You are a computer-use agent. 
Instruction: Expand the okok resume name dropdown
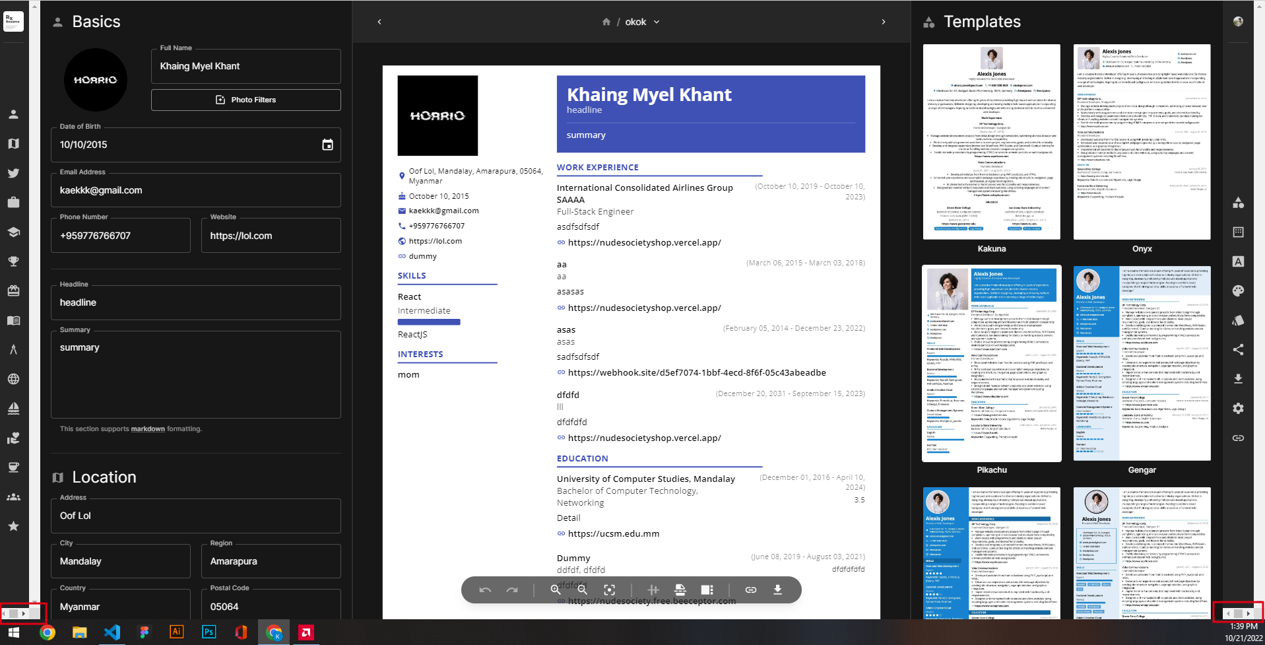click(657, 22)
